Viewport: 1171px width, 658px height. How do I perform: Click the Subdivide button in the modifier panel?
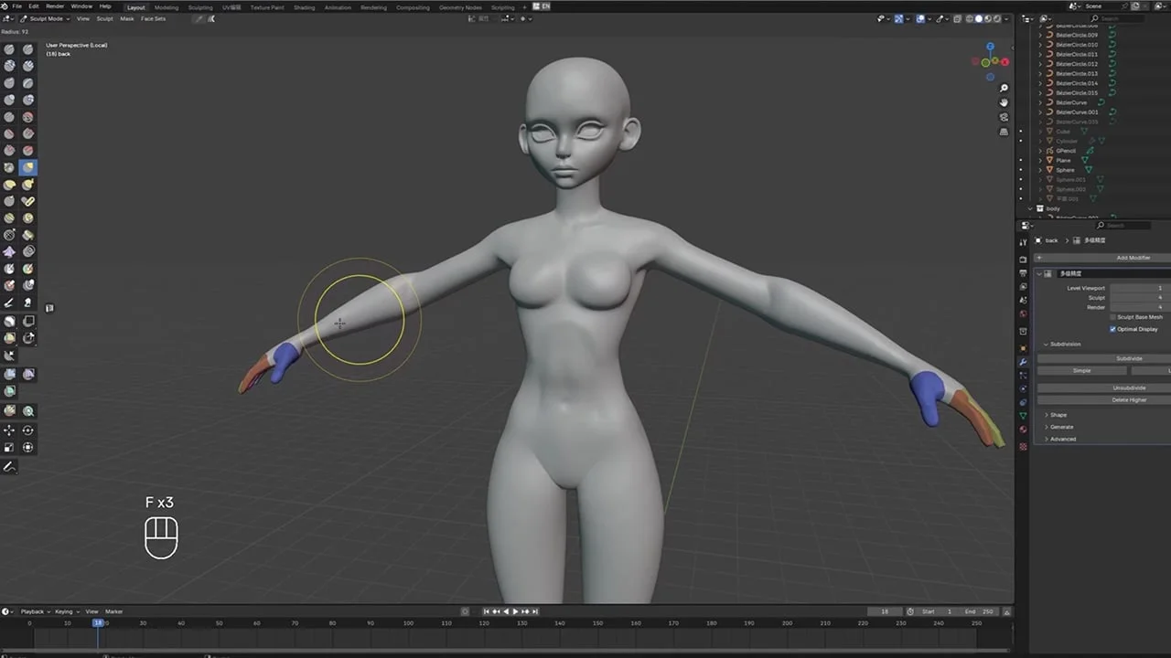[x=1128, y=358]
